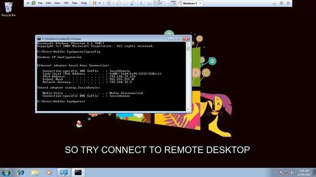The height and width of the screenshot is (177, 316).
Task: Click the IPv4 address 192.168.32.129
Action: tap(122, 77)
